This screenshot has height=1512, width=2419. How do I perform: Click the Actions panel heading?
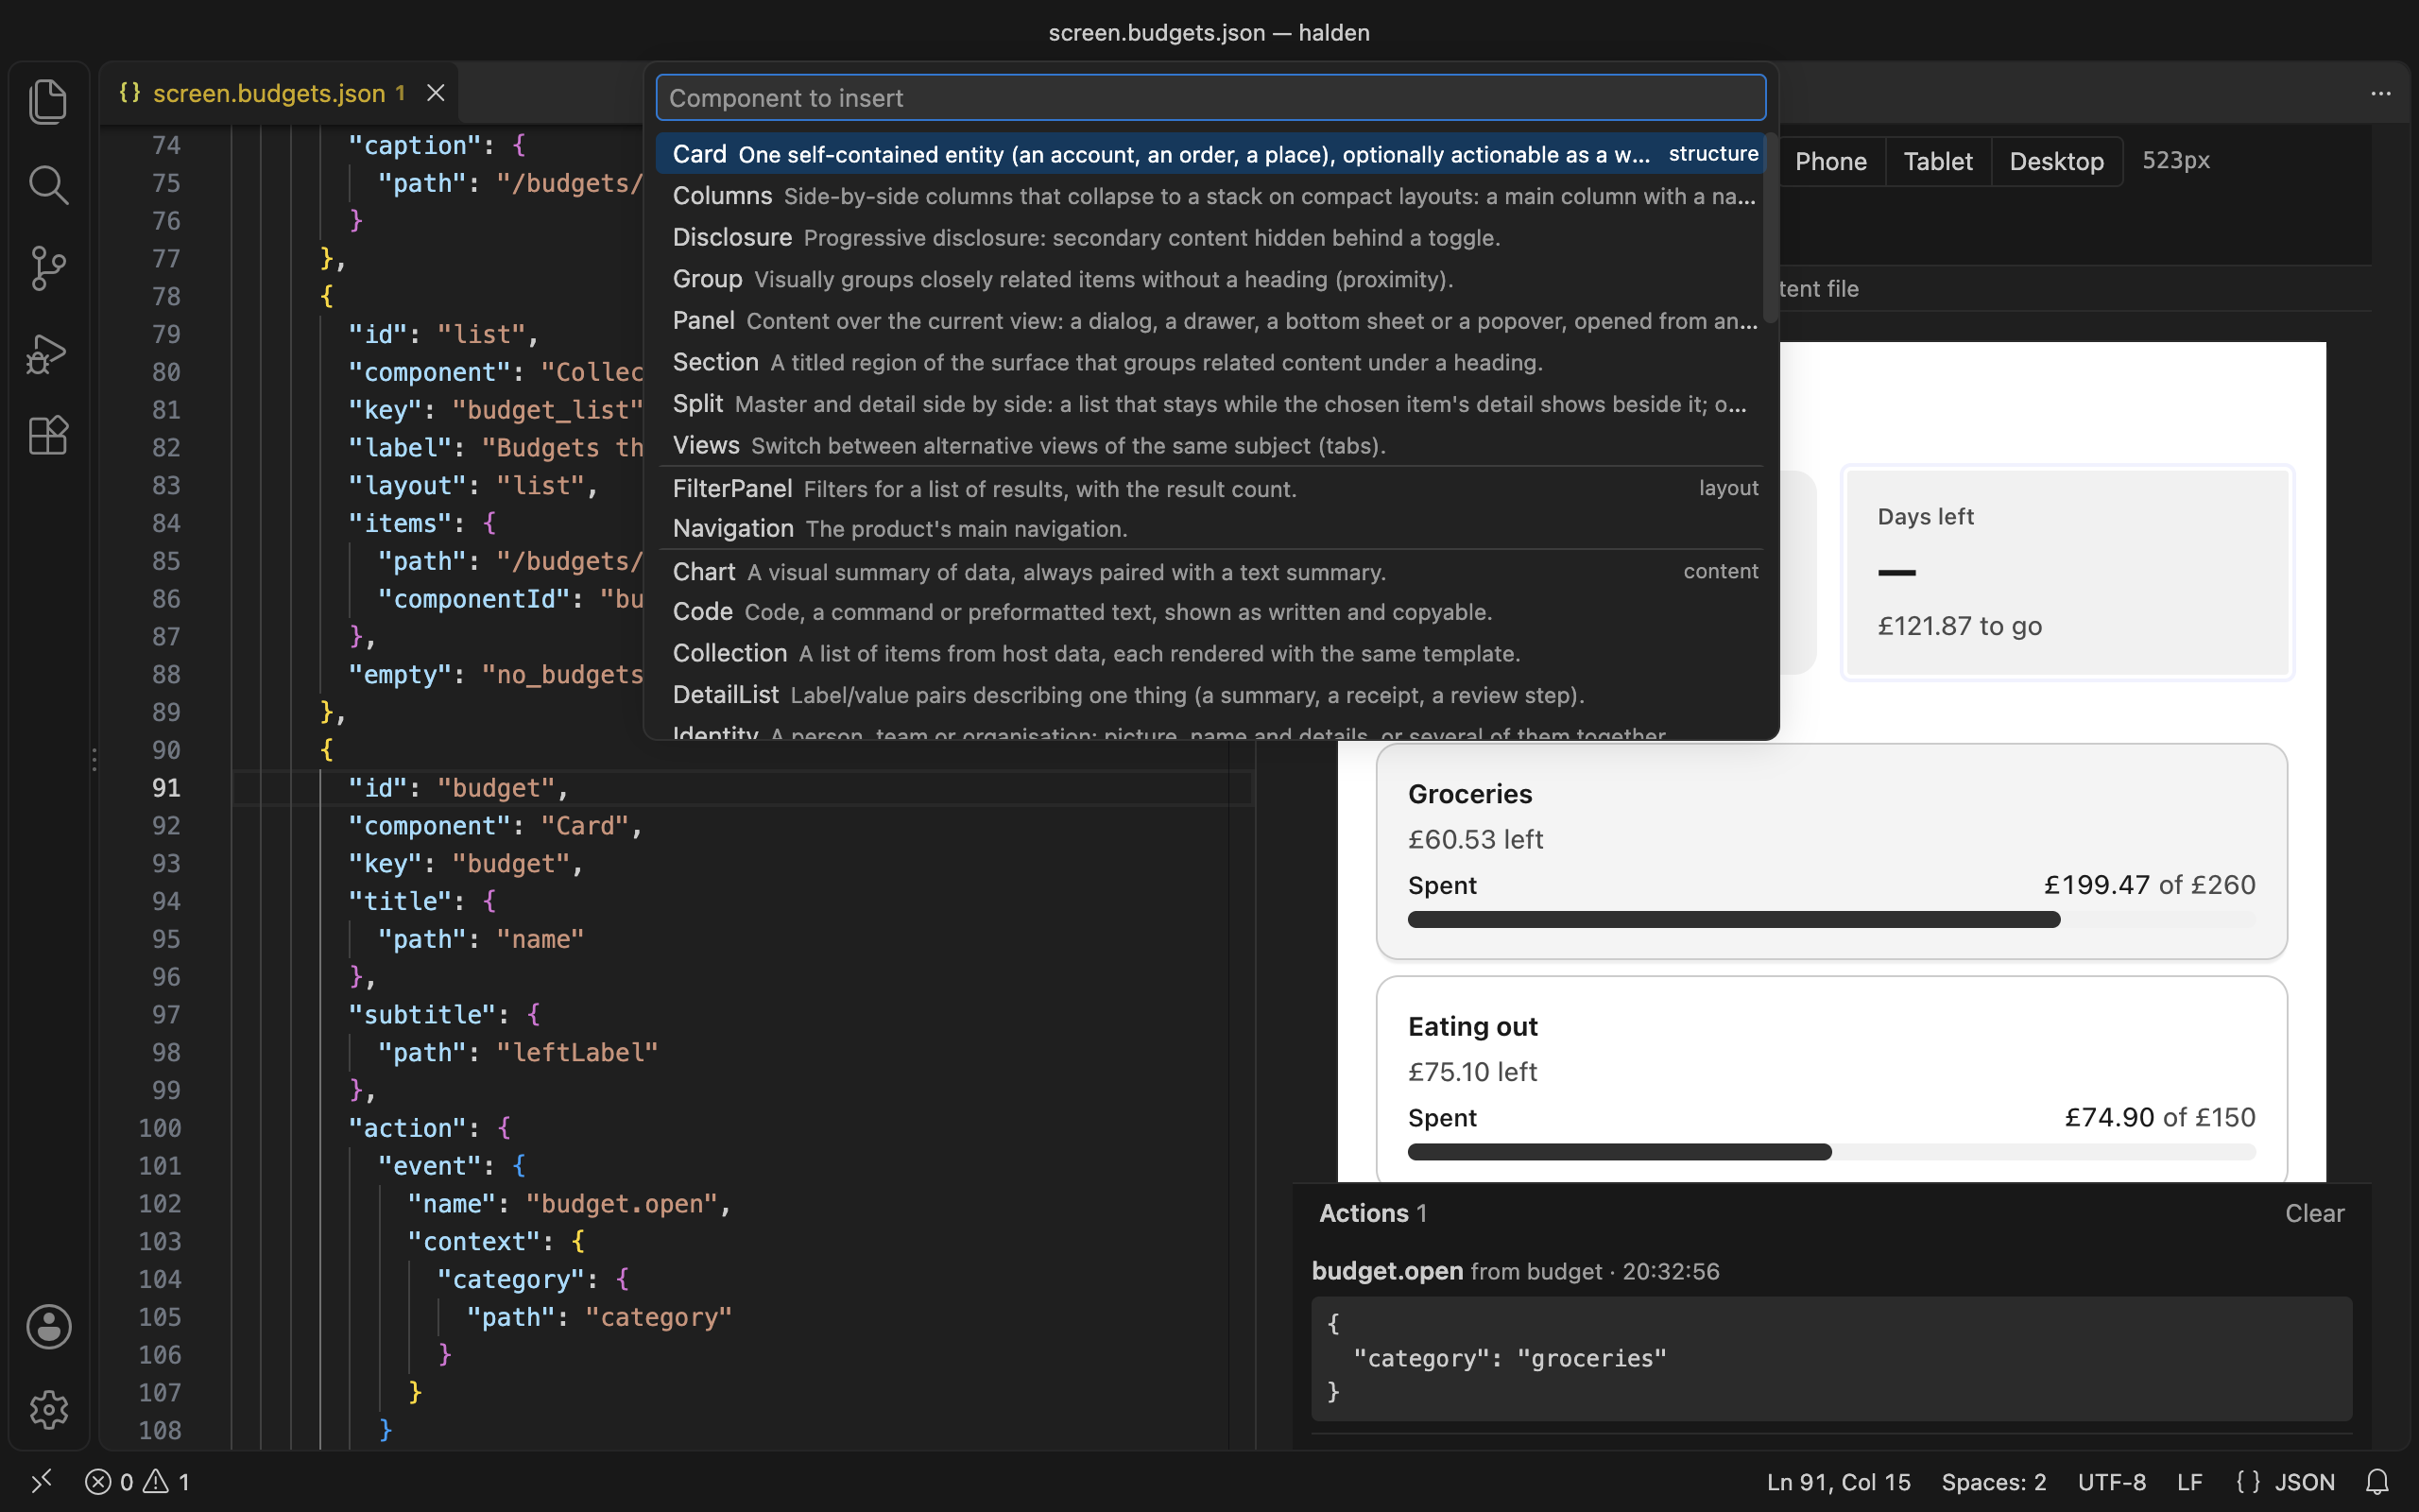[x=1372, y=1213]
